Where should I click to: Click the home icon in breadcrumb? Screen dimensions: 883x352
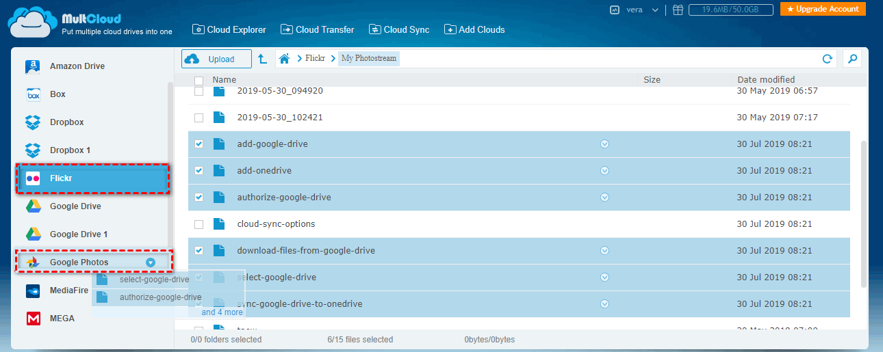(285, 59)
